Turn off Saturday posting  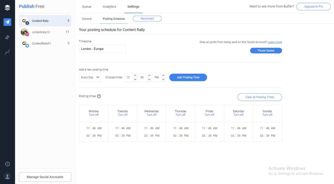pyautogui.click(x=238, y=115)
